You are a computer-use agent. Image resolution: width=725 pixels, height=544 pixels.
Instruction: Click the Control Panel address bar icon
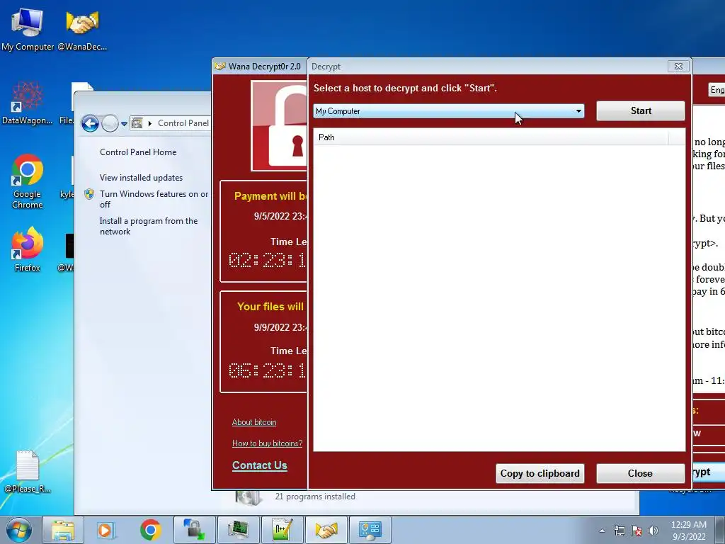tap(137, 123)
